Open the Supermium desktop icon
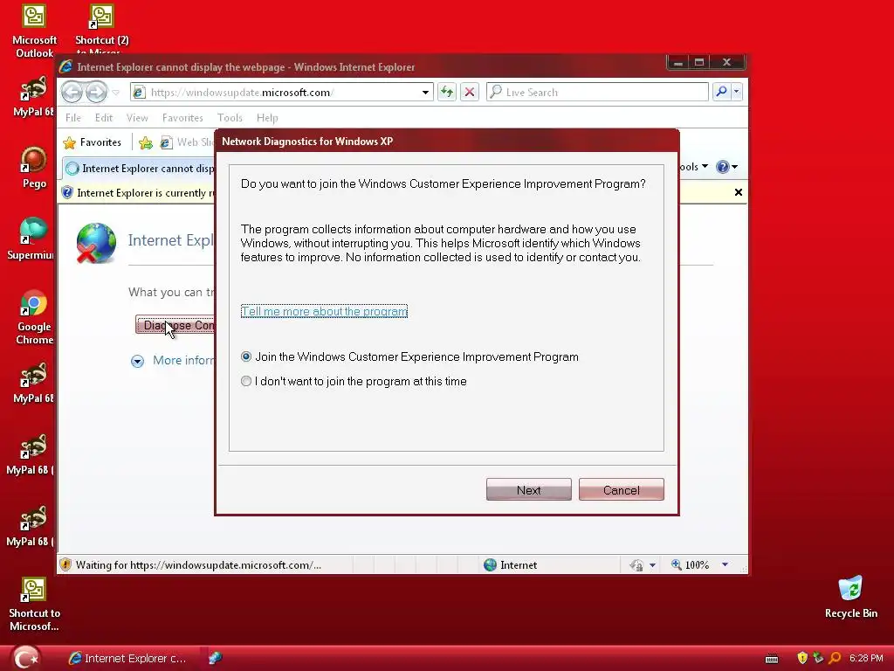Screen dimensions: 894x671 click(x=31, y=239)
